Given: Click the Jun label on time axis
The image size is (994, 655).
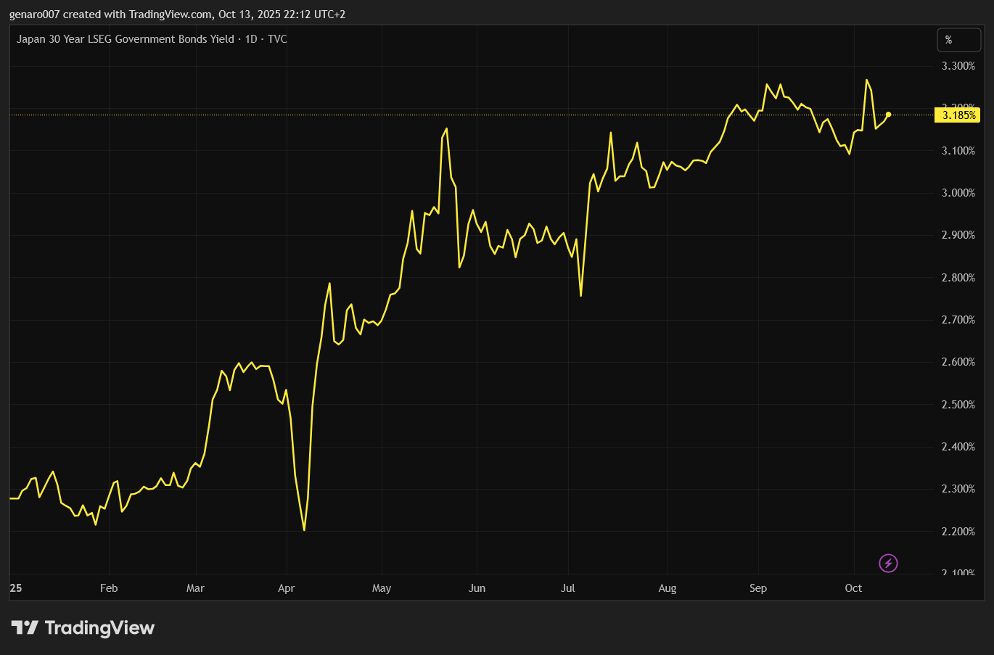Looking at the screenshot, I should (x=477, y=588).
